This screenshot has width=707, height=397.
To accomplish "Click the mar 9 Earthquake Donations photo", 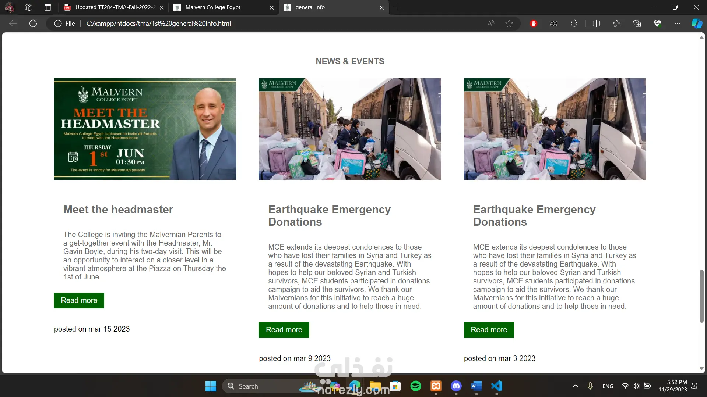I will [350, 129].
